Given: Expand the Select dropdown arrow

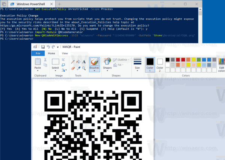Looking at the screenshot, I should tap(55, 71).
